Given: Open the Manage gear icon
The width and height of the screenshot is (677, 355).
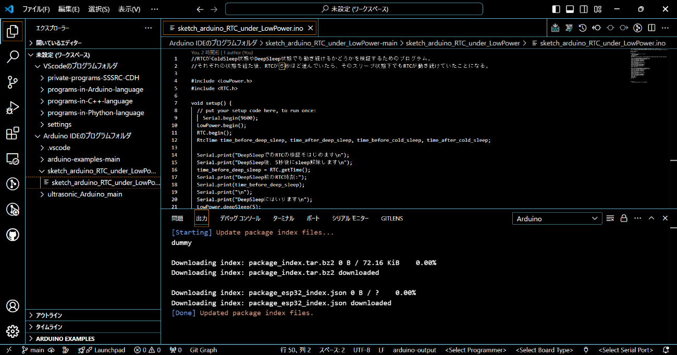Looking at the screenshot, I should (13, 331).
